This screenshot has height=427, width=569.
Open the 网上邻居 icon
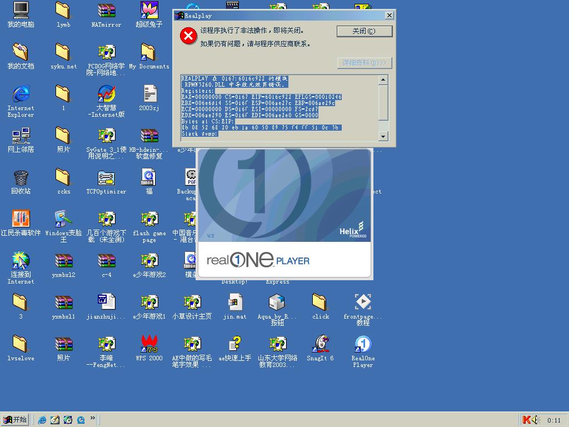click(x=21, y=136)
